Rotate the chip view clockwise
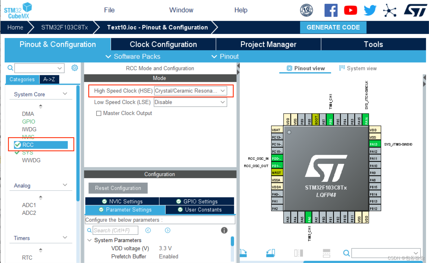The image size is (429, 263). tap(243, 253)
